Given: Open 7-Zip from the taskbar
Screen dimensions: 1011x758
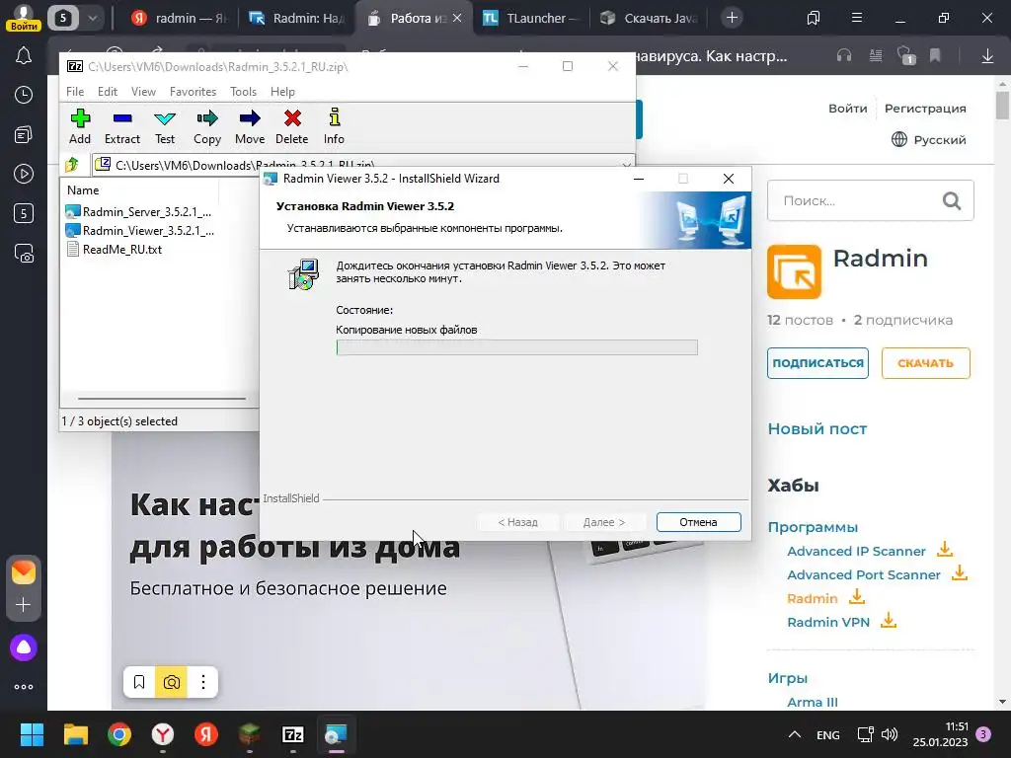Looking at the screenshot, I should (292, 734).
